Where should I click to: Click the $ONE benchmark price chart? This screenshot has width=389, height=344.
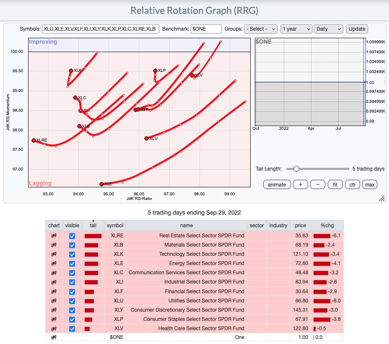[310, 82]
